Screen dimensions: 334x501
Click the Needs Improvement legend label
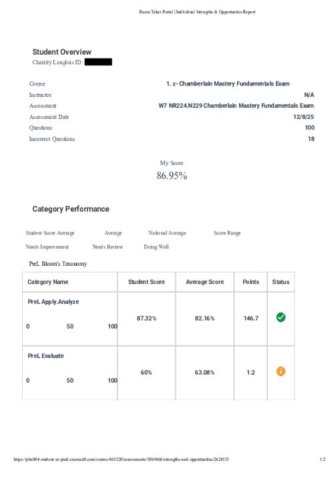(47, 247)
